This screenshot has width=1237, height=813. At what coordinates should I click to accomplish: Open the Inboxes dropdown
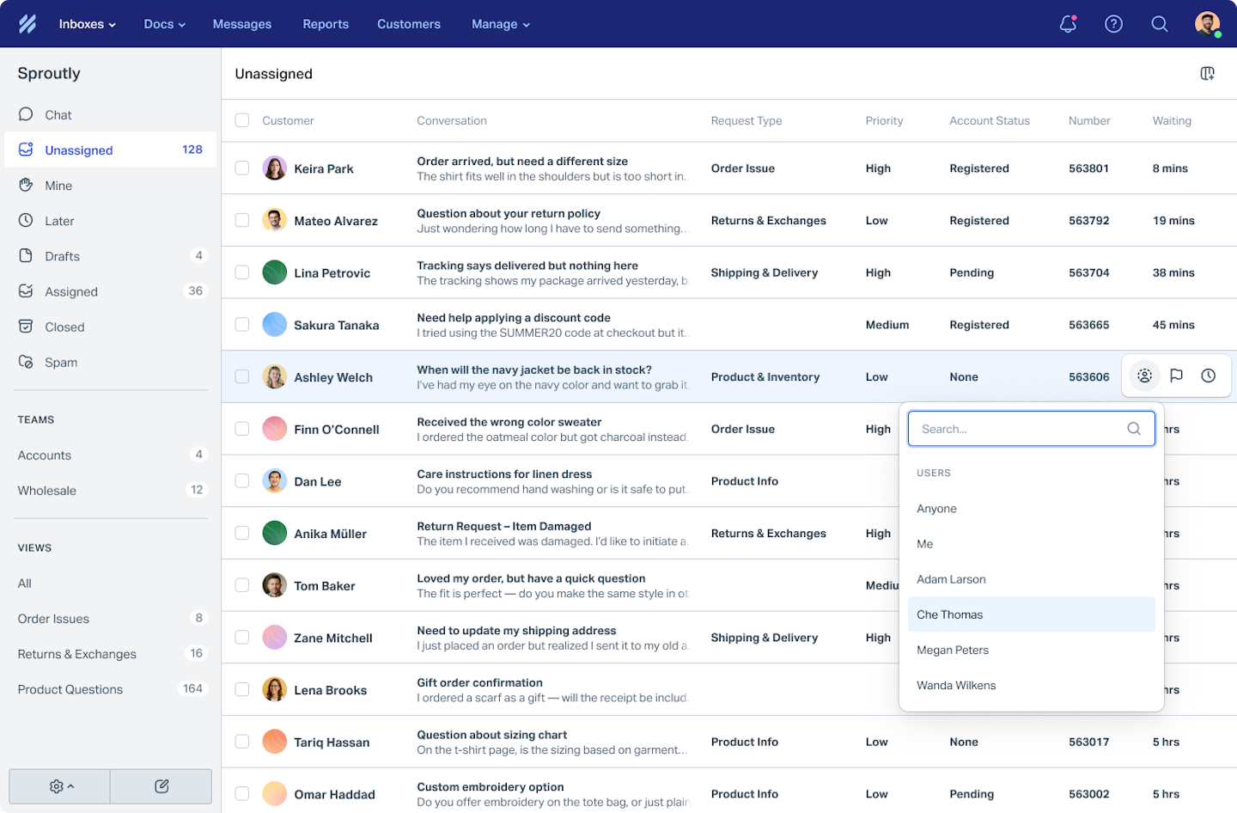point(87,24)
